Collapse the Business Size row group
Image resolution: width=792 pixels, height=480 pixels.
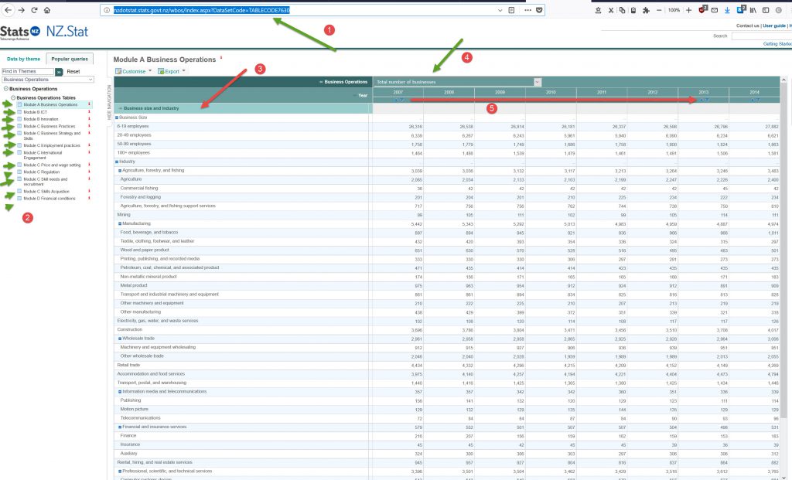click(x=117, y=117)
